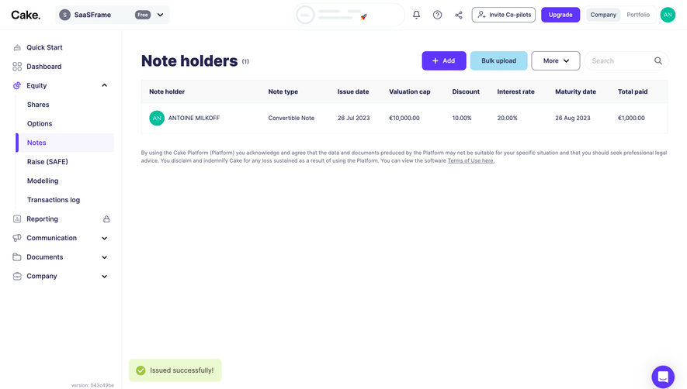Click the Free plan badge
This screenshot has width=687, height=389.
143,15
